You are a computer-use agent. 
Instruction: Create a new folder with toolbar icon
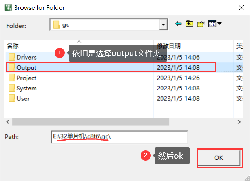pos(201,24)
